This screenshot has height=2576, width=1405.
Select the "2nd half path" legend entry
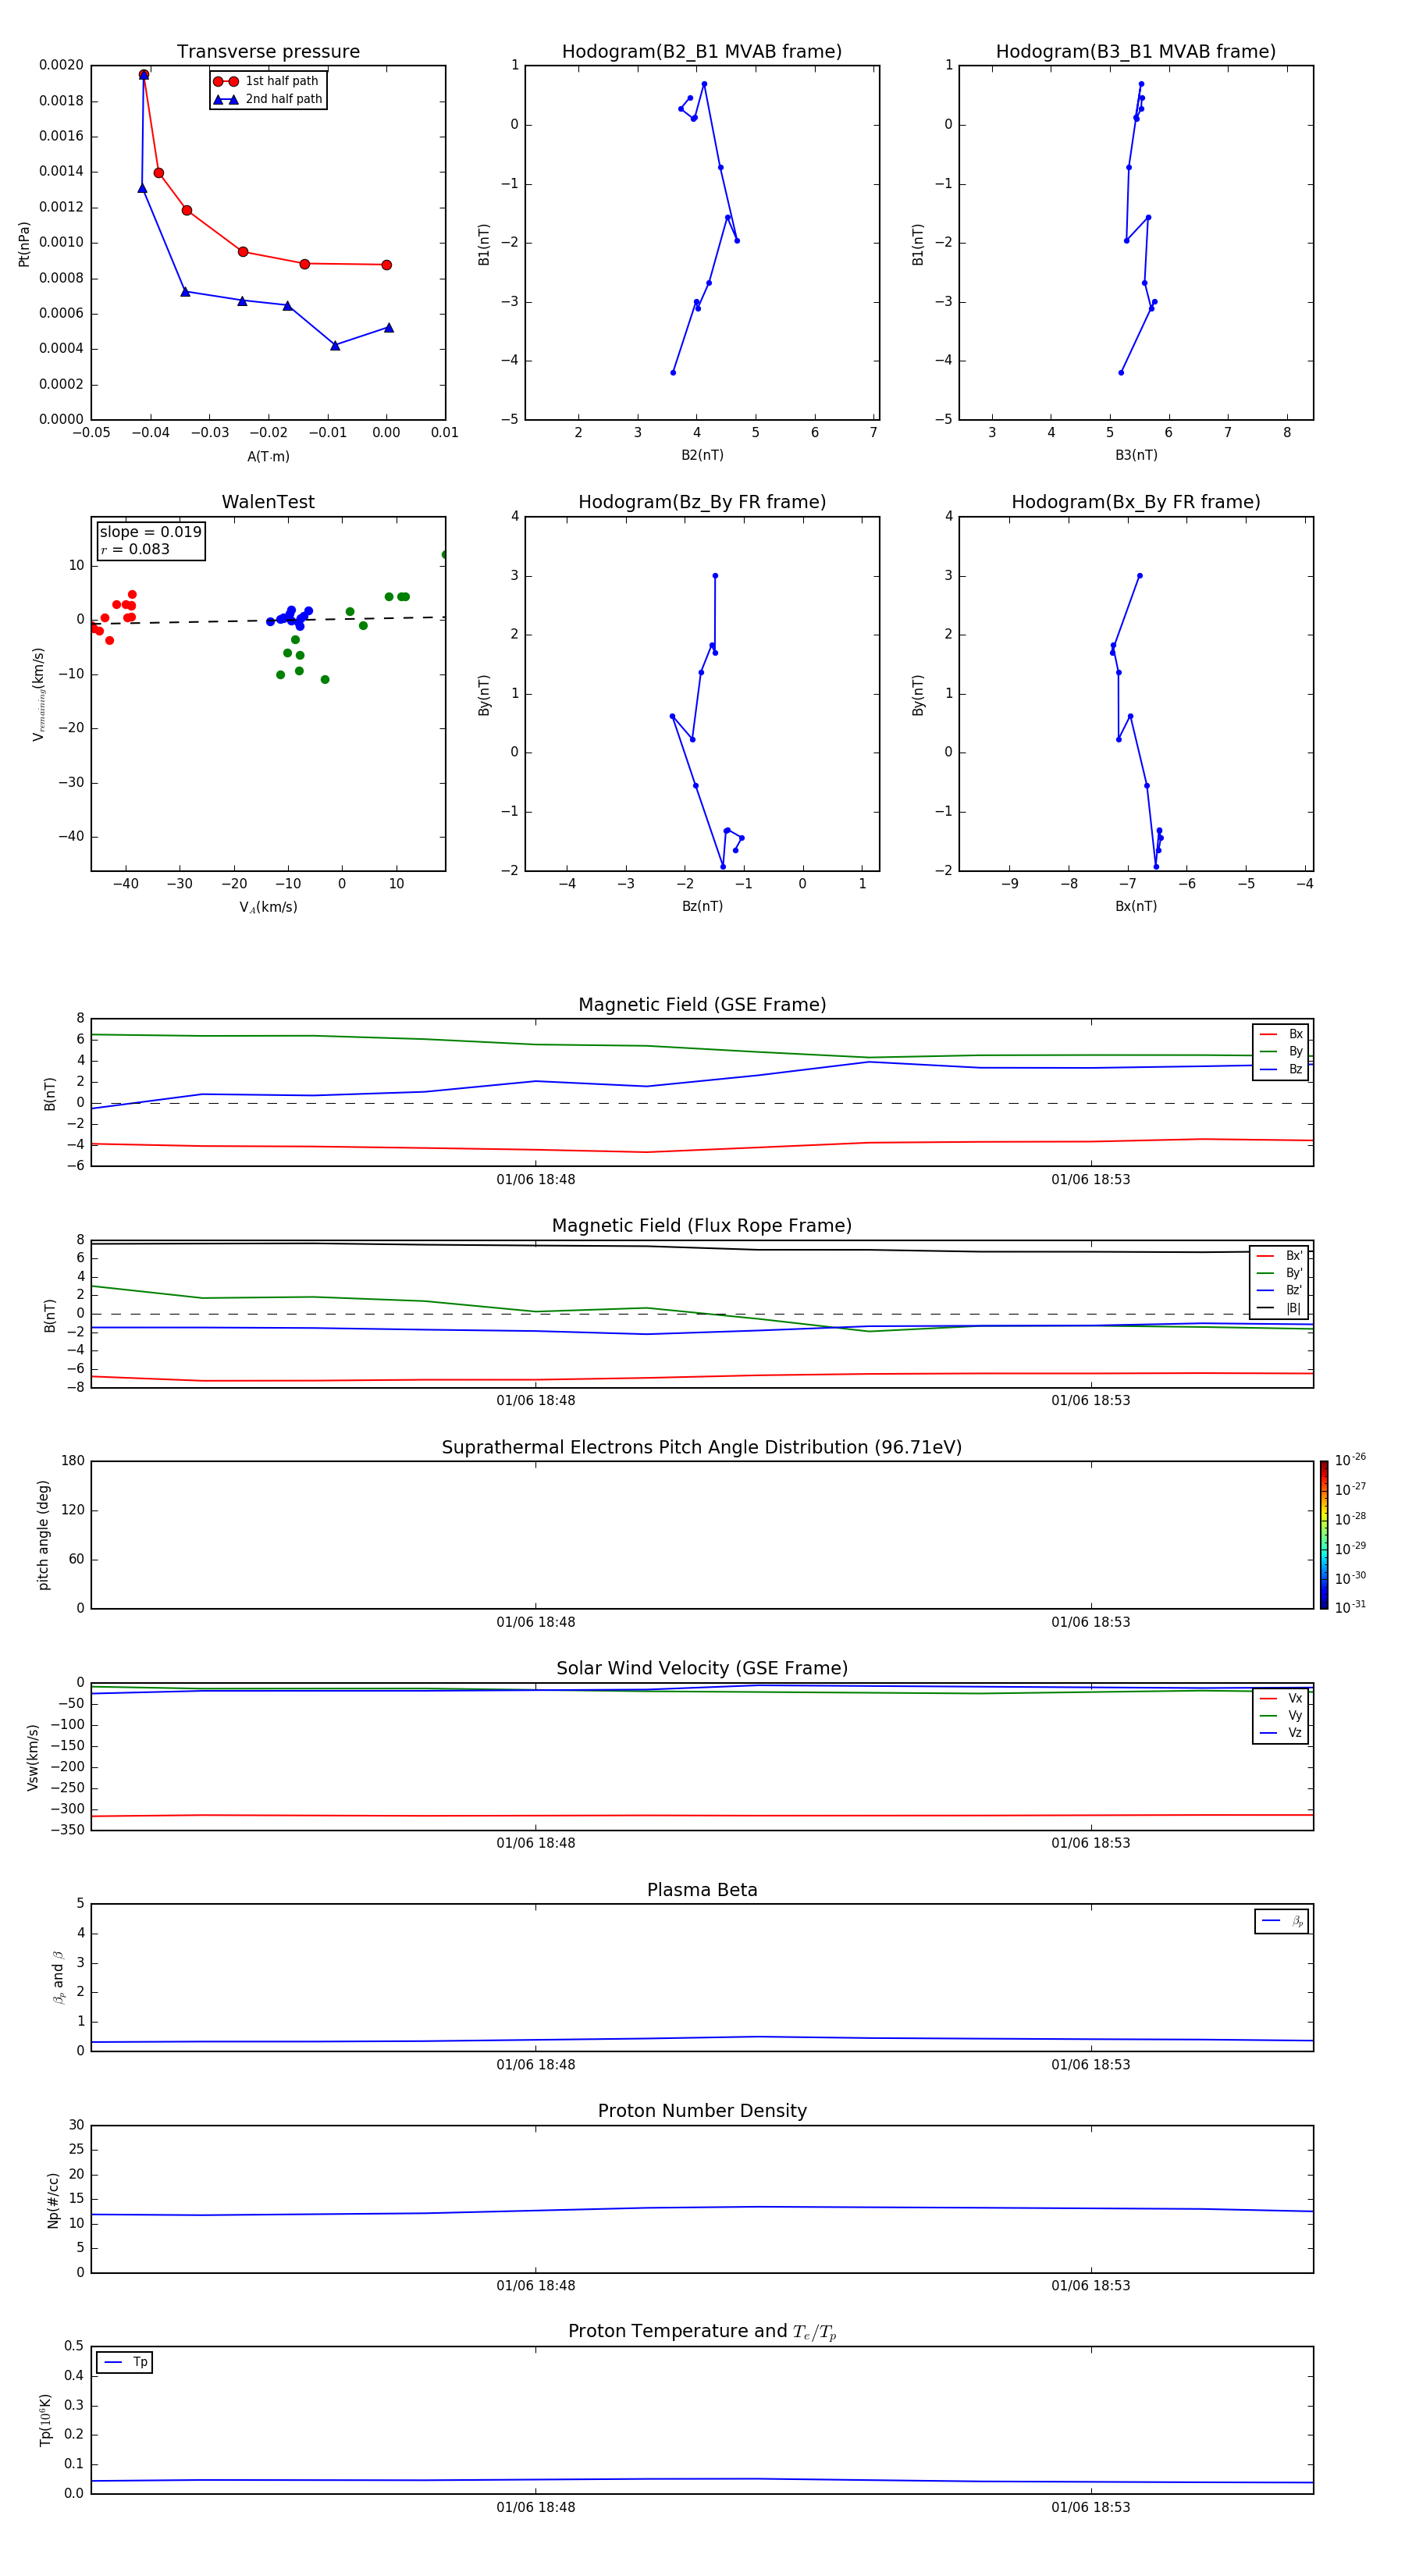tap(268, 99)
